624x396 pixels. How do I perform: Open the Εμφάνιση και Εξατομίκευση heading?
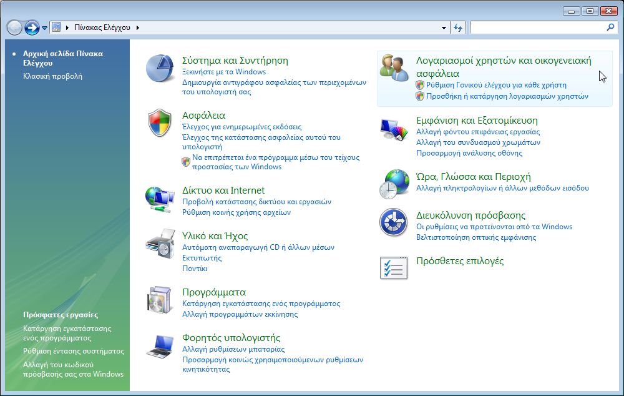(x=477, y=121)
